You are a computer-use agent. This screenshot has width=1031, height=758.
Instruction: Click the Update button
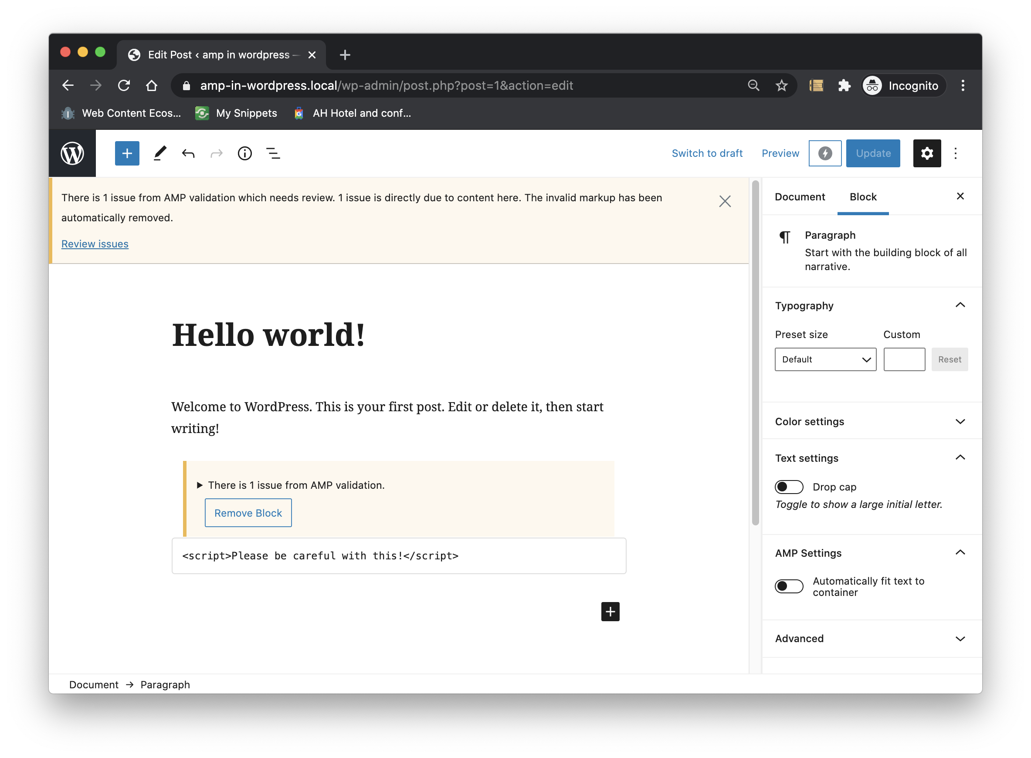tap(872, 153)
